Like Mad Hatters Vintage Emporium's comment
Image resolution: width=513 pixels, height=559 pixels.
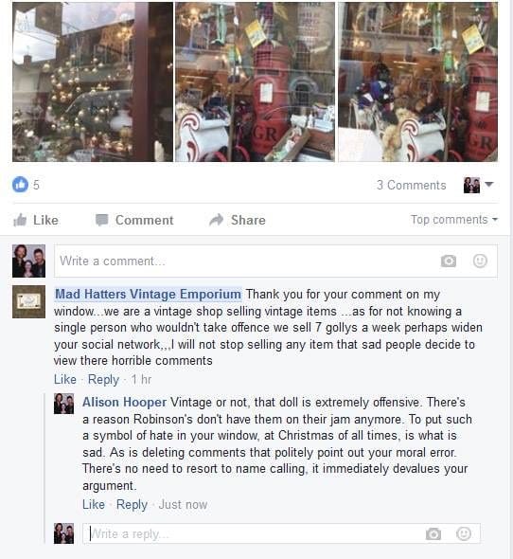click(65, 379)
